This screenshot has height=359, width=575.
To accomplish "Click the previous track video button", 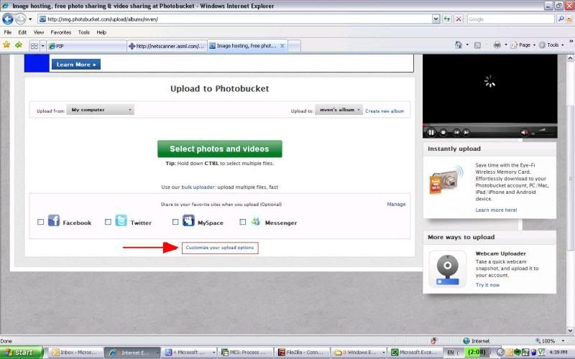I will [x=456, y=132].
